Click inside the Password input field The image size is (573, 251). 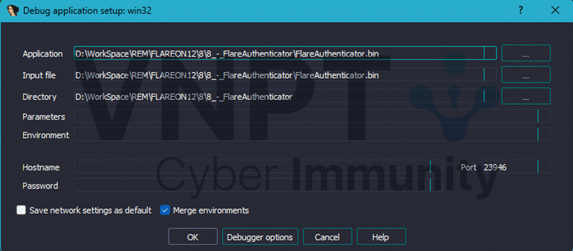click(251, 186)
